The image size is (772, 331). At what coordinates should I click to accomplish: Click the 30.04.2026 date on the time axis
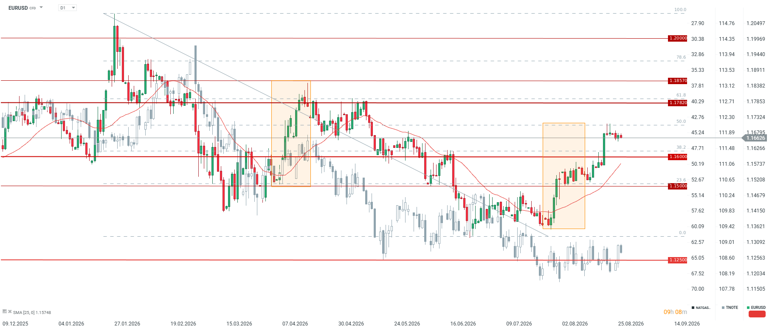coord(351,324)
